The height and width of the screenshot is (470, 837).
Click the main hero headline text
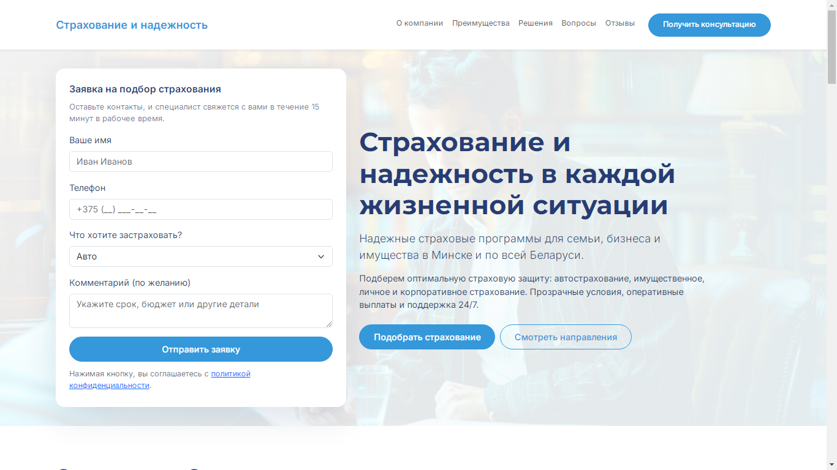(517, 174)
